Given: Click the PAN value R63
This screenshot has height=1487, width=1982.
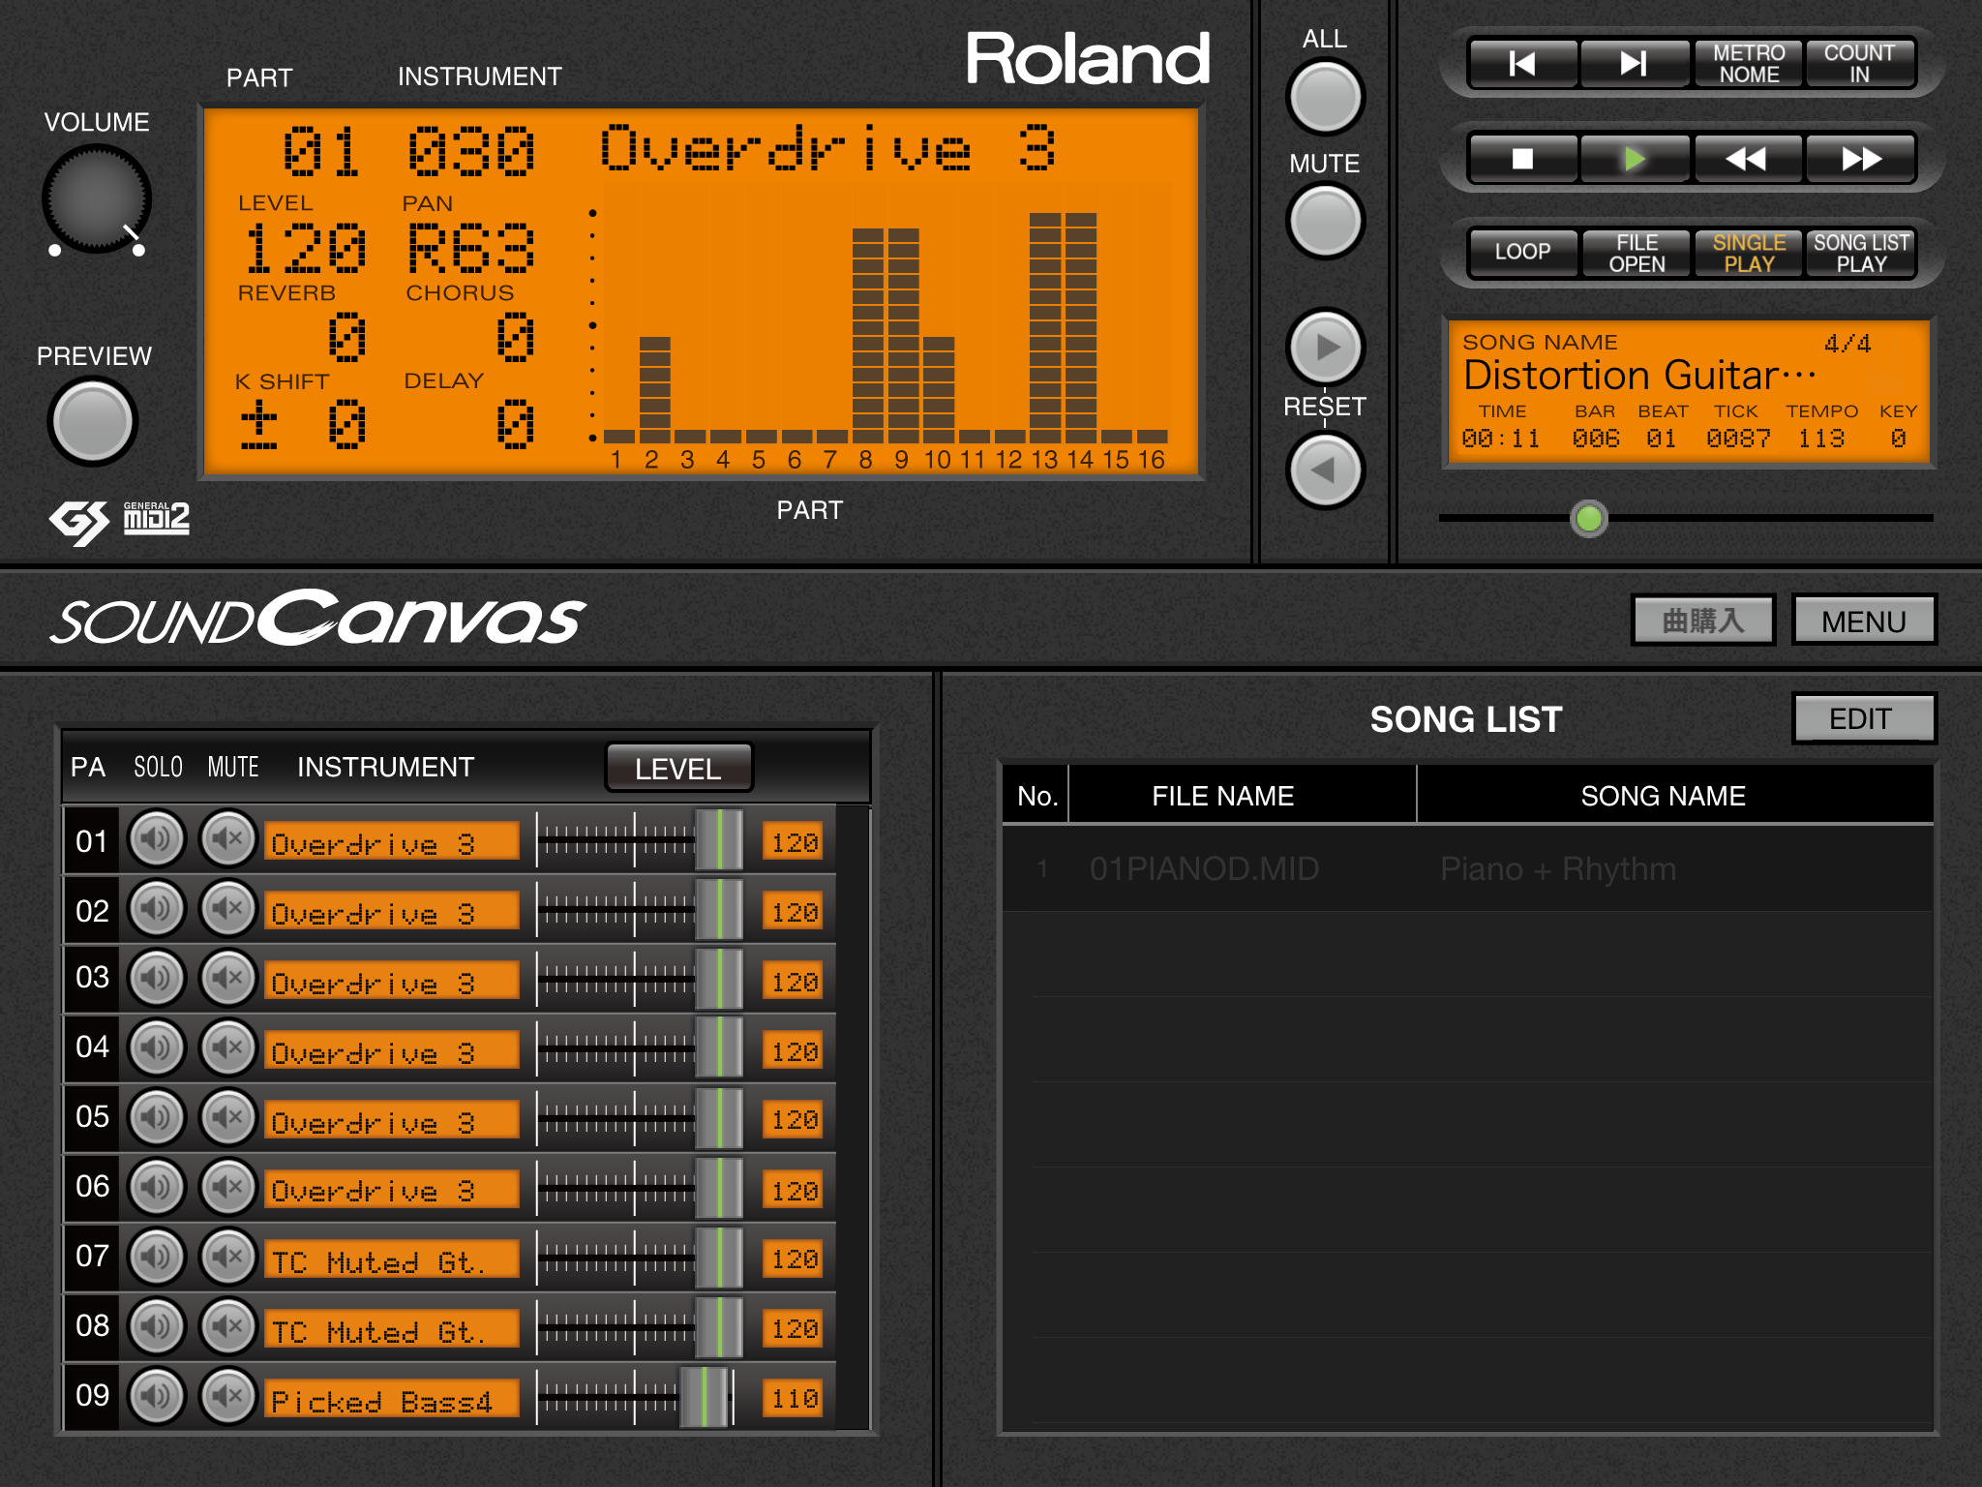Looking at the screenshot, I should coord(470,249).
